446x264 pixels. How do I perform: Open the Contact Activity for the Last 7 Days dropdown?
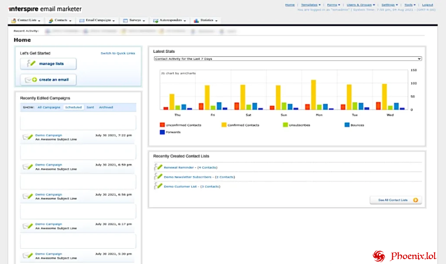pos(288,59)
